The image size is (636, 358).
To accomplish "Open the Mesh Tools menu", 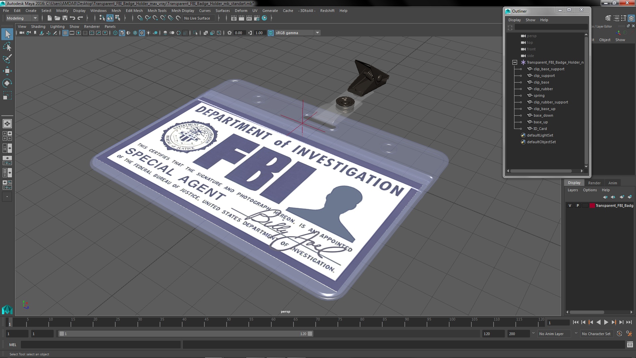I will point(157,11).
